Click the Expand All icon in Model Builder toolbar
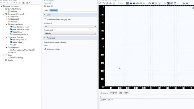Screen dimensions: 194x109 pos(23,3)
